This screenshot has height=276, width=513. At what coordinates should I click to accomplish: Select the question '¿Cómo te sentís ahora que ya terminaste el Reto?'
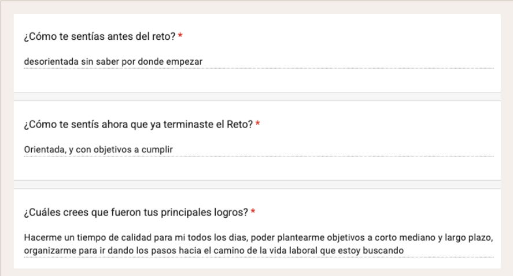(x=138, y=124)
